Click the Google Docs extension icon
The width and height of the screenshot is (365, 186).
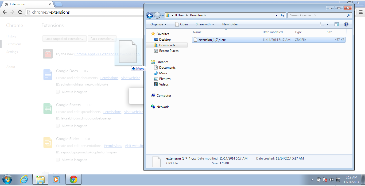(x=48, y=75)
